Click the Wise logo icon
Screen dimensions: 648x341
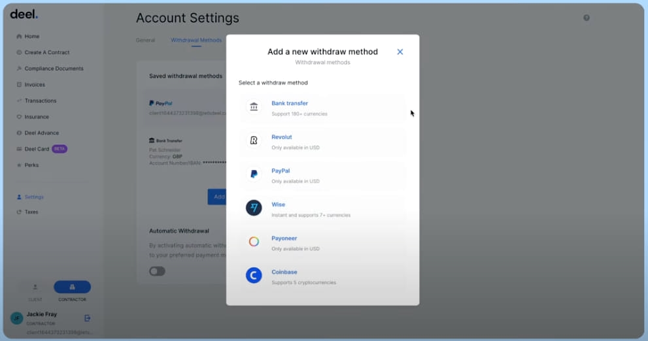[254, 208]
